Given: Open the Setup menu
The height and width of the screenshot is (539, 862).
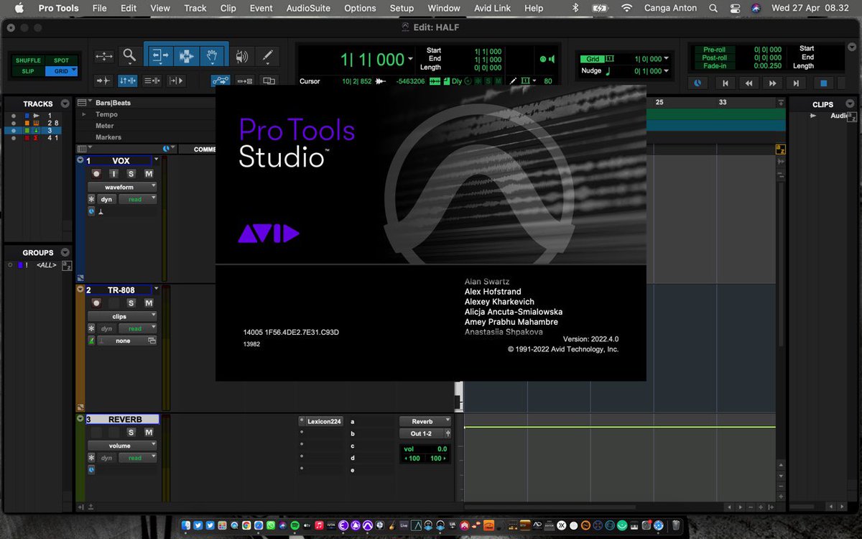Looking at the screenshot, I should (x=402, y=8).
